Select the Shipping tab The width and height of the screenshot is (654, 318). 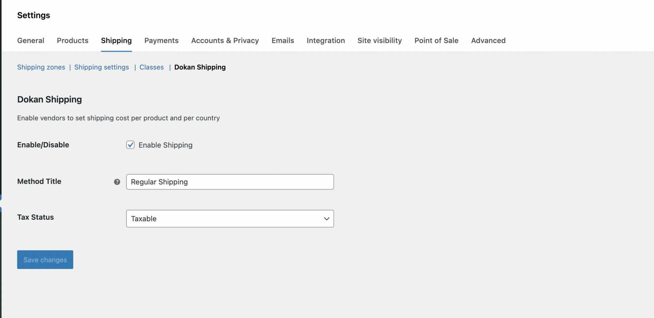[116, 40]
